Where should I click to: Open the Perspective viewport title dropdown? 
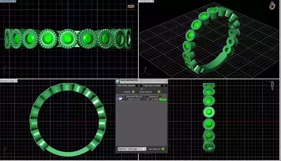tap(153, 1)
